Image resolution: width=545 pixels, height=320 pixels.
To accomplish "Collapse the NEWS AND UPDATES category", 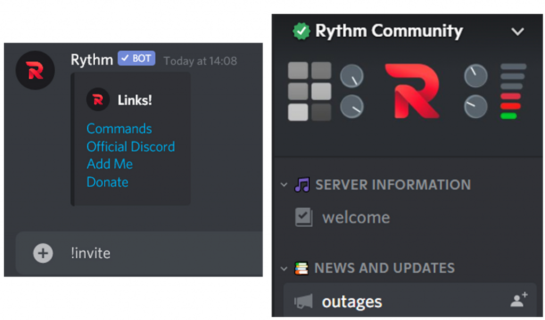I will click(284, 268).
